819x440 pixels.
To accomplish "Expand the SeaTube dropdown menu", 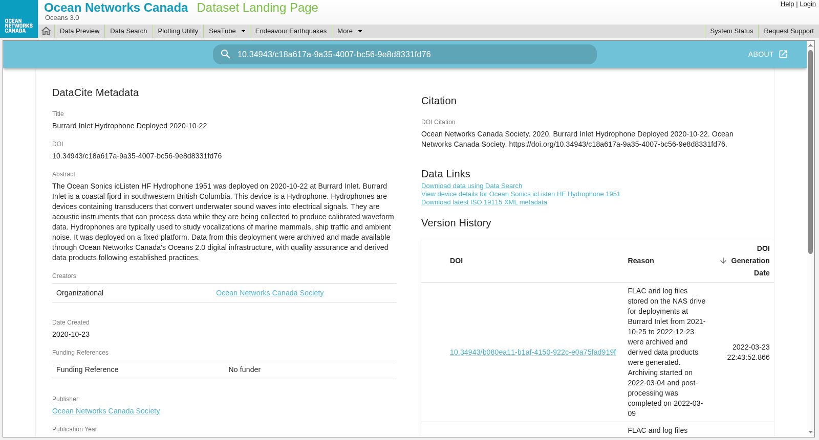I will 227,31.
